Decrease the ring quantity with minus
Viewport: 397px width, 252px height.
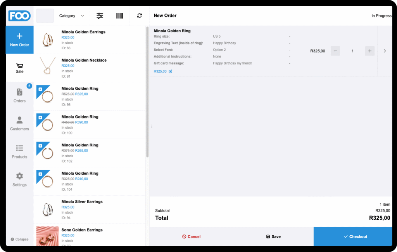pos(335,51)
